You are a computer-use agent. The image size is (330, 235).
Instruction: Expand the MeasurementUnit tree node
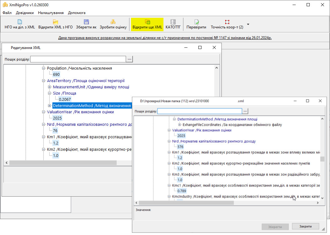[x=50, y=87]
